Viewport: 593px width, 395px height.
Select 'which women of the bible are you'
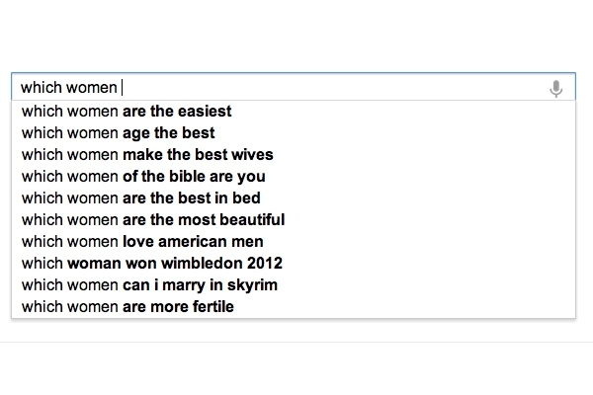(294, 177)
